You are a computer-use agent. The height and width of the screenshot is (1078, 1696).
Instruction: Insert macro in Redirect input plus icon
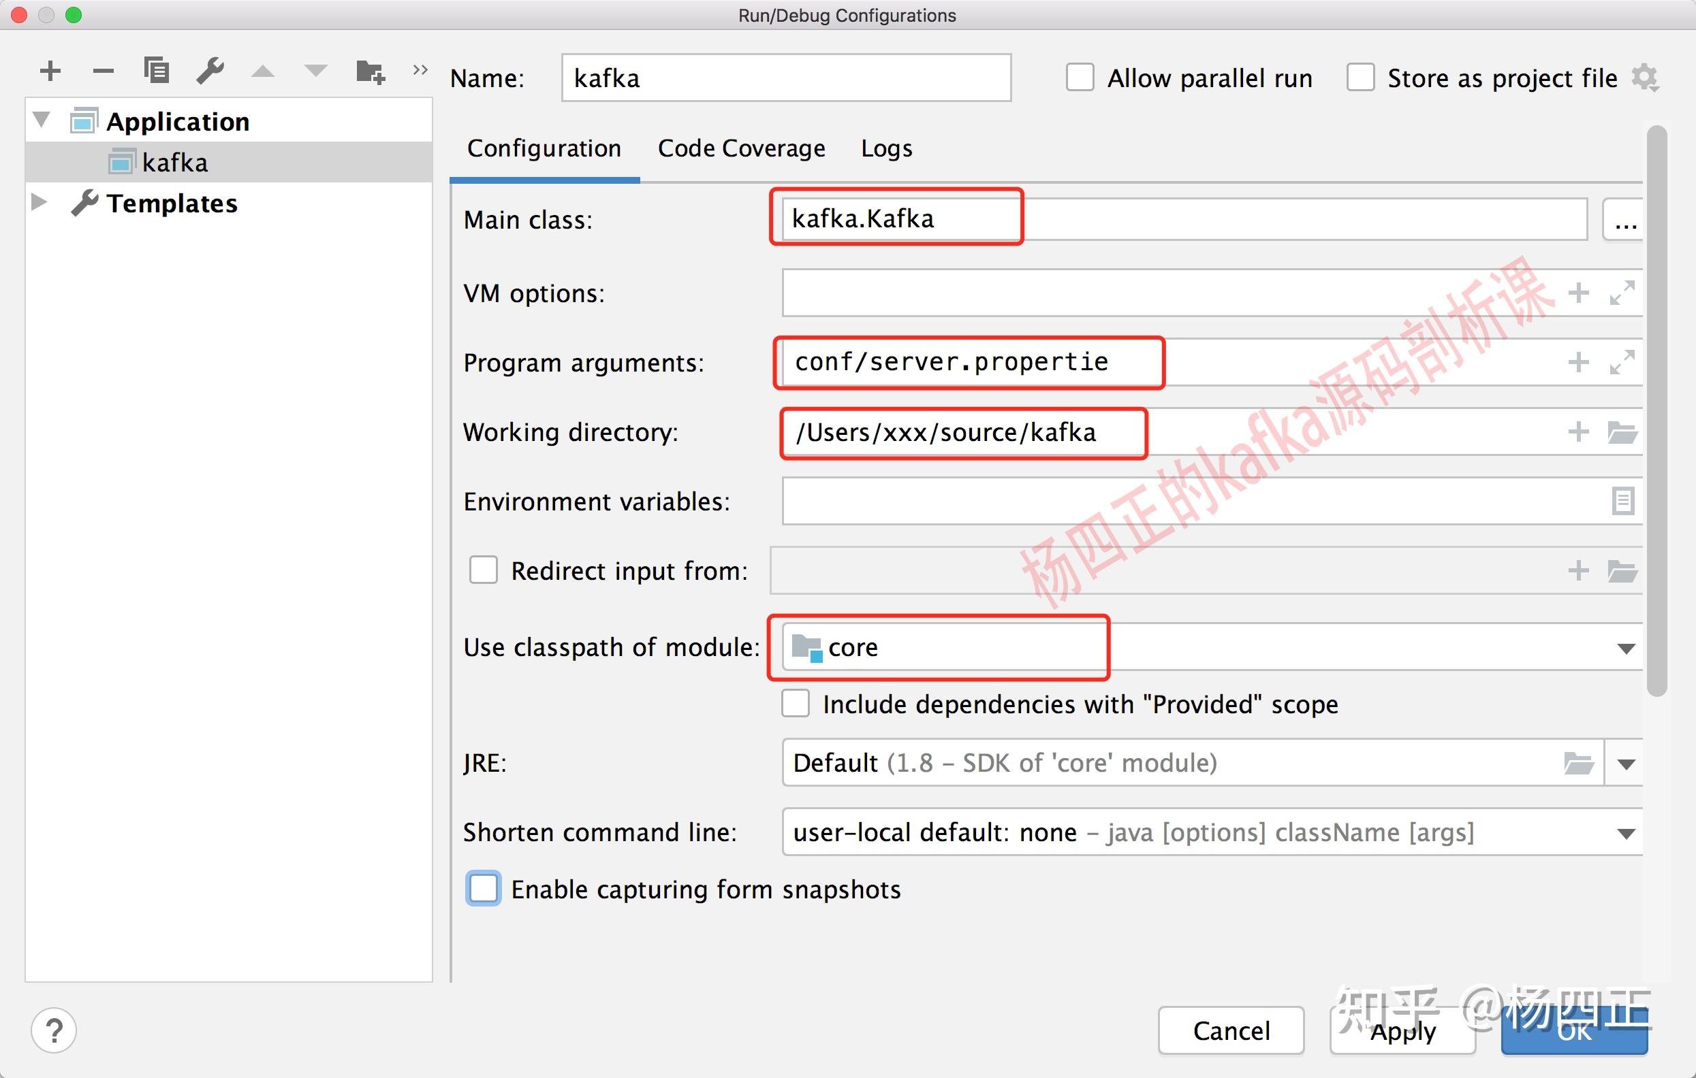click(1578, 570)
